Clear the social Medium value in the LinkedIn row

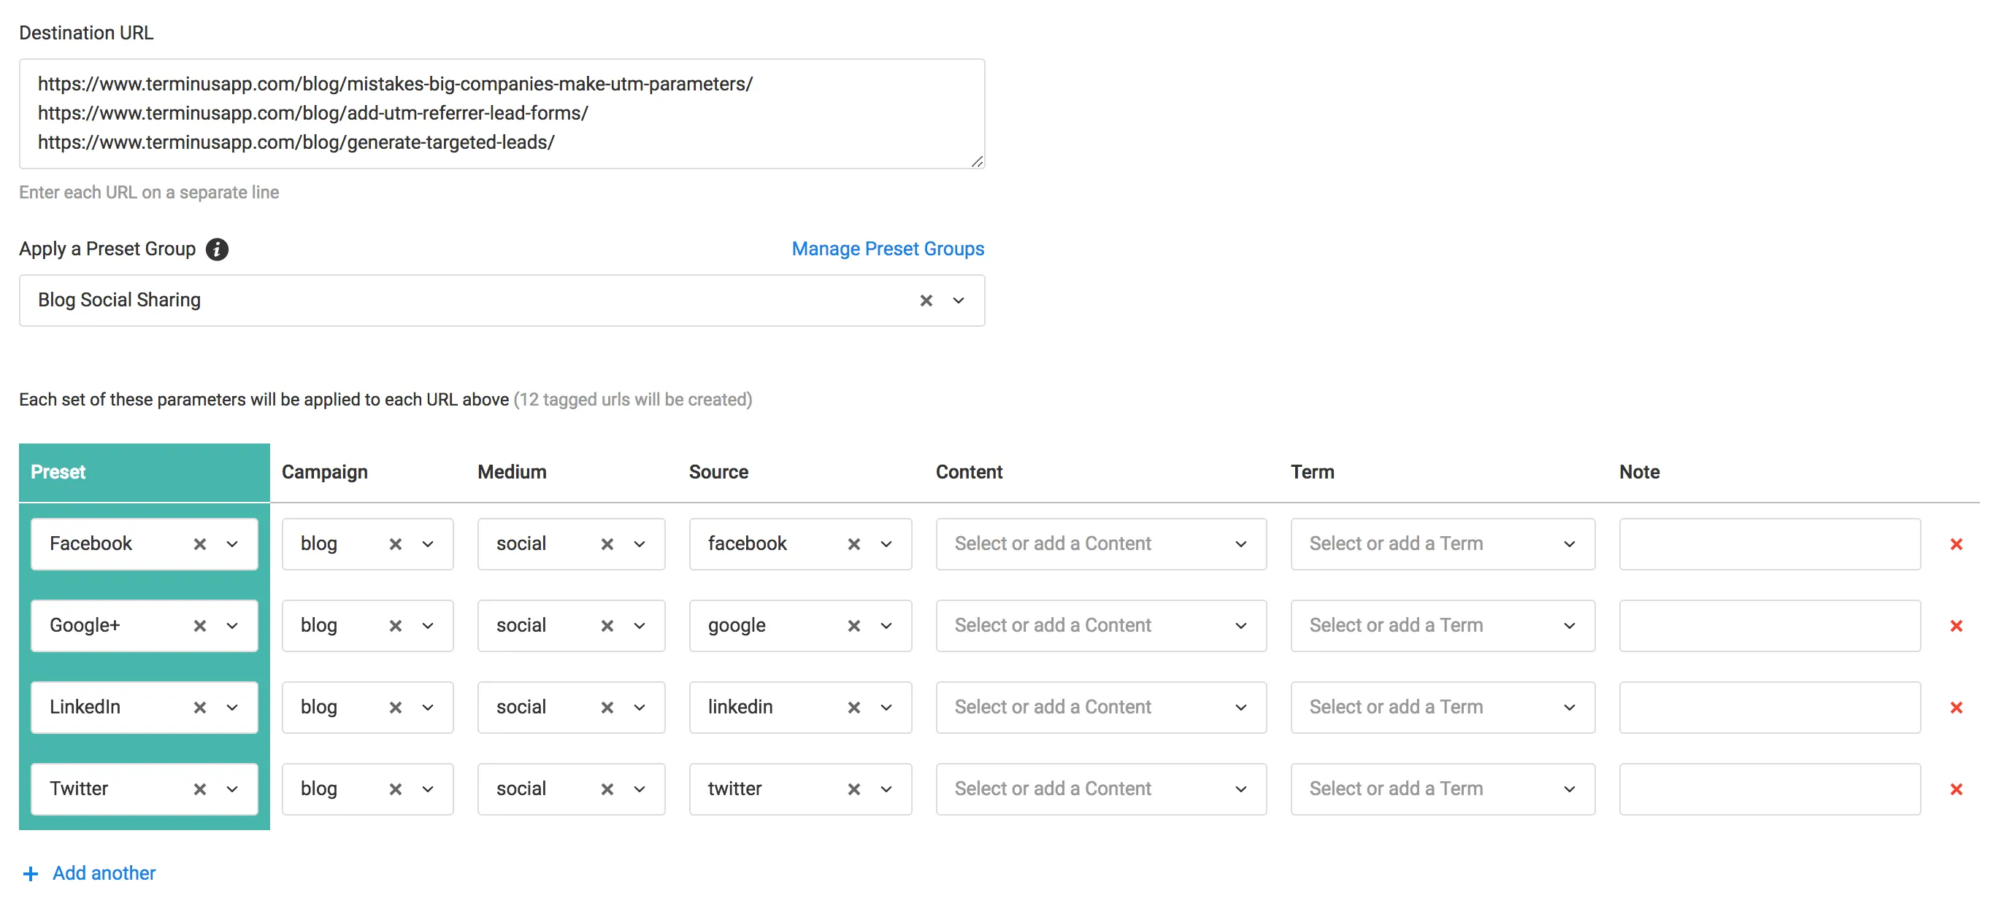pyautogui.click(x=607, y=707)
